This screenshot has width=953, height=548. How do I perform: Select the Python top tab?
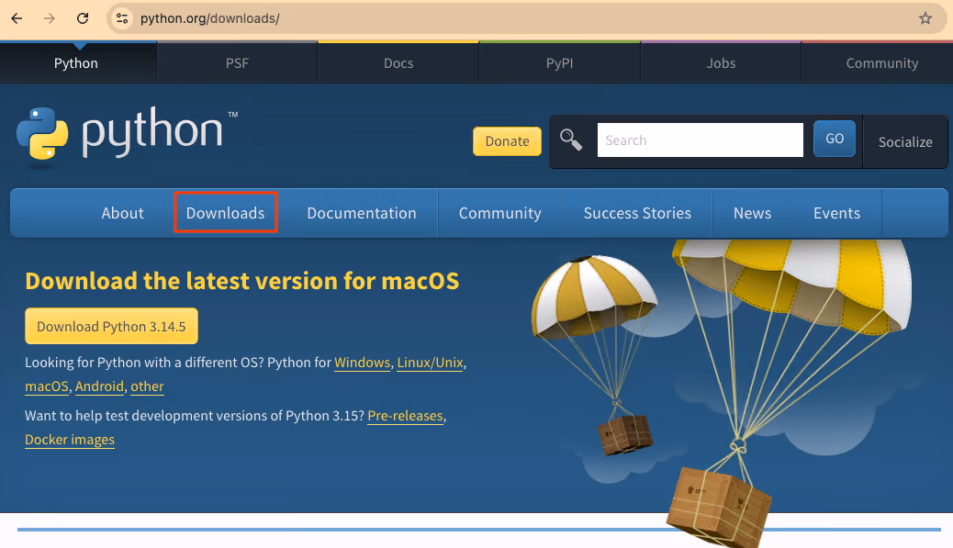(76, 63)
